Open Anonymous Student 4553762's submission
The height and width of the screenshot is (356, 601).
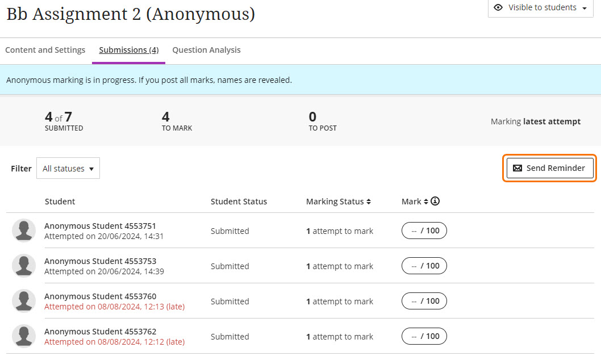point(101,331)
